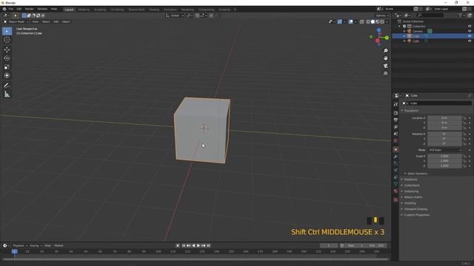The image size is (474, 266).
Task: Switch to wireframe viewport shading
Action: point(368,21)
